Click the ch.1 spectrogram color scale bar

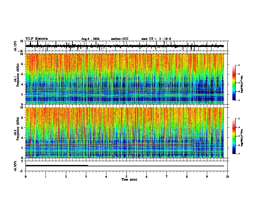tap(234, 83)
